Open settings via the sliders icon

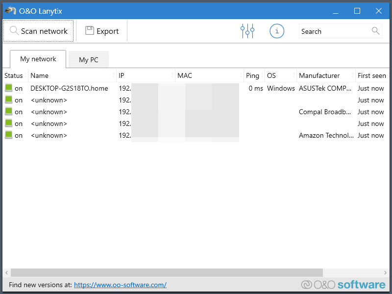[247, 31]
